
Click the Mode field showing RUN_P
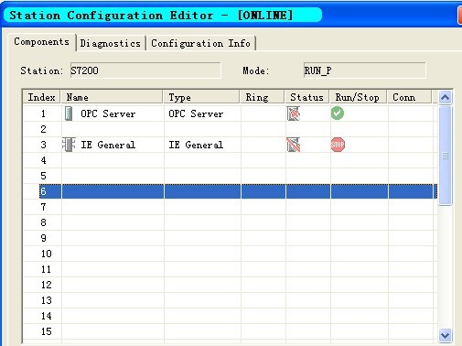click(364, 70)
